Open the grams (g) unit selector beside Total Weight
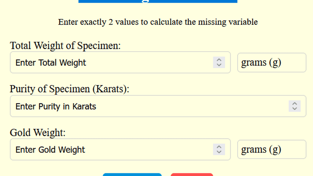This screenshot has width=313, height=176. (x=271, y=62)
